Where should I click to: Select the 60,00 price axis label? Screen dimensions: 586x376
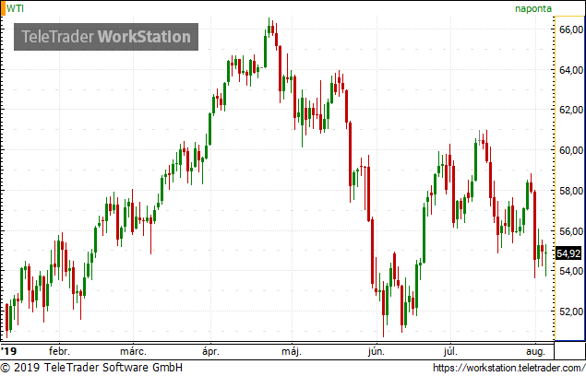click(x=571, y=150)
